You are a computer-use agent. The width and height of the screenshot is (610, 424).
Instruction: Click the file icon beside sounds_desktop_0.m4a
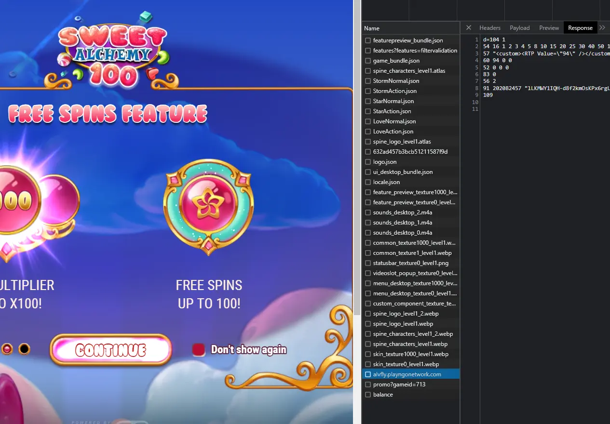click(x=368, y=233)
